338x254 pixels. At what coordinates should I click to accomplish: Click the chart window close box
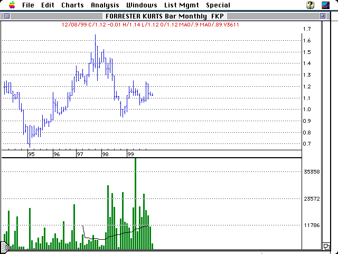pyautogui.click(x=7, y=16)
